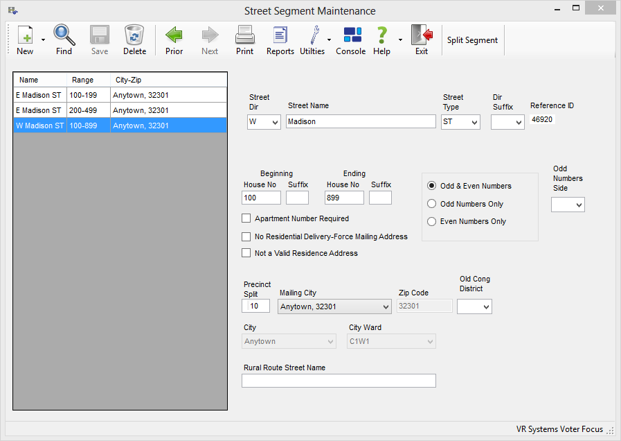The width and height of the screenshot is (621, 441).
Task: Click the VR Systems Voter Focus status text
Action: point(559,429)
